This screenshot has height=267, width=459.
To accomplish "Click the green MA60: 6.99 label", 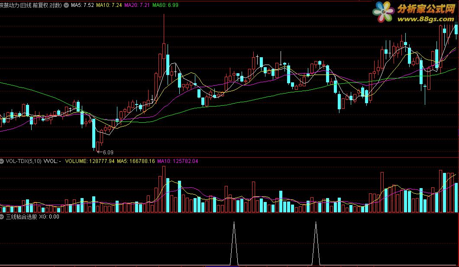I will [x=165, y=5].
